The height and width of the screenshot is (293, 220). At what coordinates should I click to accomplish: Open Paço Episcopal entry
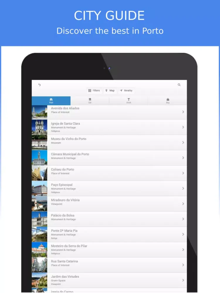(x=111, y=188)
